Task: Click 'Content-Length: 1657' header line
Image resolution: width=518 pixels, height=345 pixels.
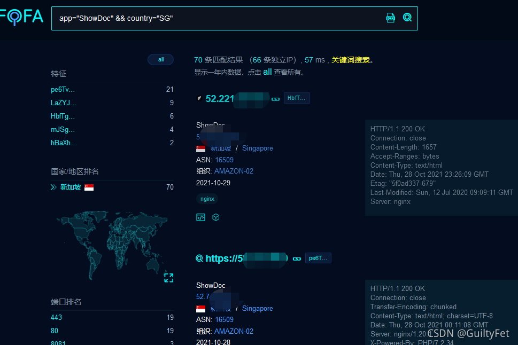Action: [404, 147]
